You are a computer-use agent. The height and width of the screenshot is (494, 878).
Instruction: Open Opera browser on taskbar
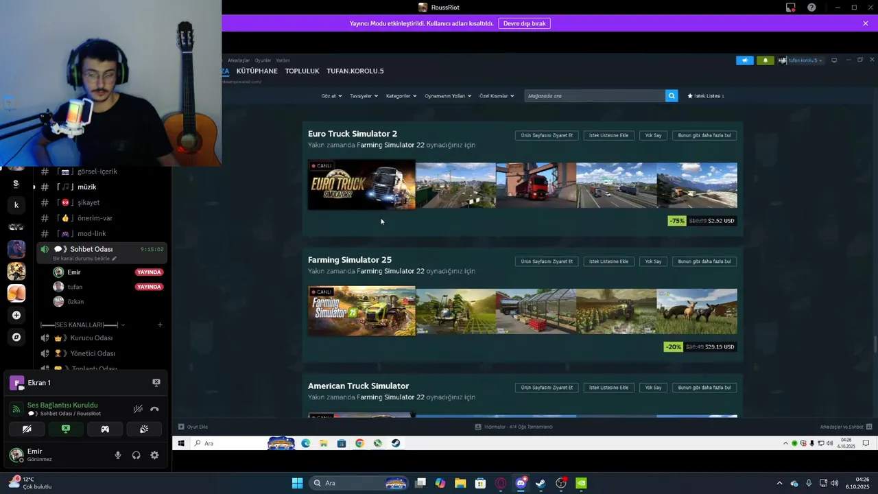tap(501, 483)
